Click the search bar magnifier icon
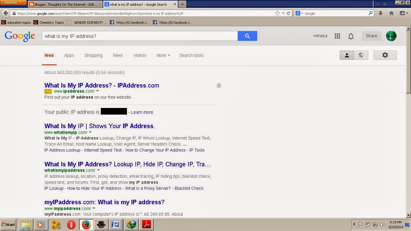Screen dimensions: 411x231 pyautogui.click(x=371, y=13)
